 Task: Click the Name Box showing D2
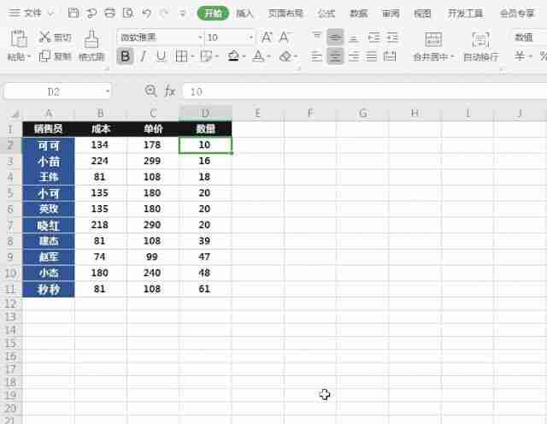[54, 91]
